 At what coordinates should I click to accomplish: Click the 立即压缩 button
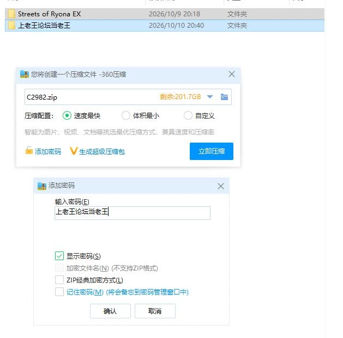point(212,151)
